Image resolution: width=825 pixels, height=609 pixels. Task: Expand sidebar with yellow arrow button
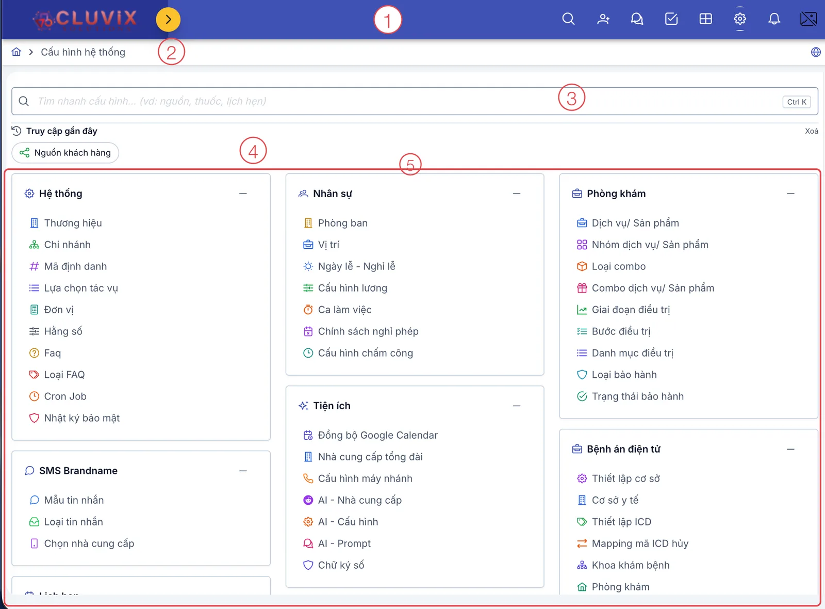pos(168,20)
